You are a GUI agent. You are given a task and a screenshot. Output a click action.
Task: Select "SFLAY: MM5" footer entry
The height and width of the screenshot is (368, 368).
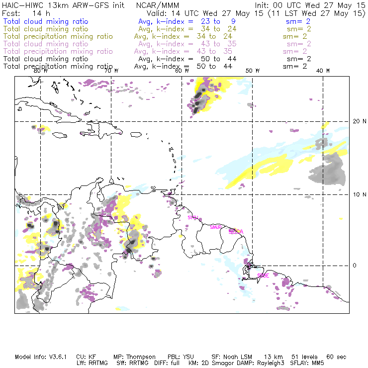[307, 363]
